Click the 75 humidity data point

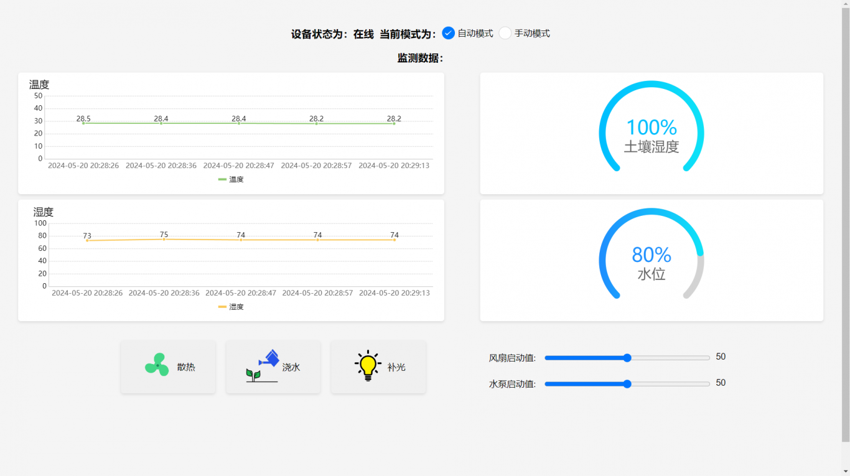click(164, 239)
